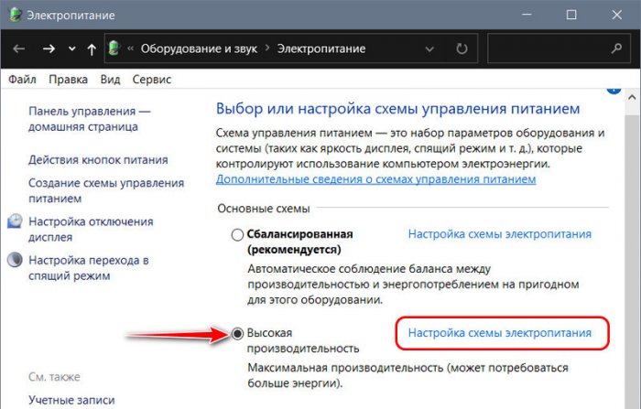Click the forward navigation arrow

49,49
